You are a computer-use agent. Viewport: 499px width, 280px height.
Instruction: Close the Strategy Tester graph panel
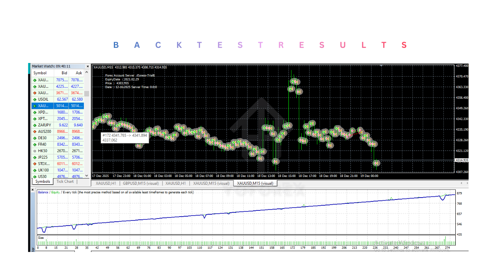point(33,190)
